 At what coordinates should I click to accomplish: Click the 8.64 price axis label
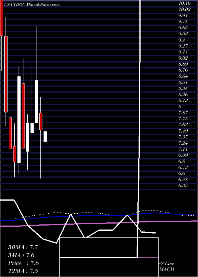click(x=183, y=76)
